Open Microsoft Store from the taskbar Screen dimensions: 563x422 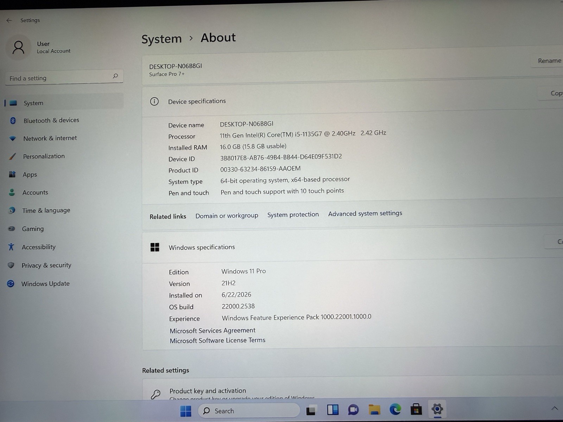pyautogui.click(x=416, y=409)
